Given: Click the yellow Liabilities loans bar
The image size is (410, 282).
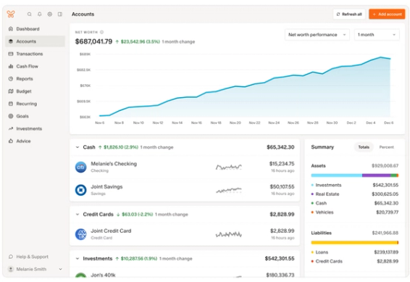Looking at the screenshot, I should 354,243.
